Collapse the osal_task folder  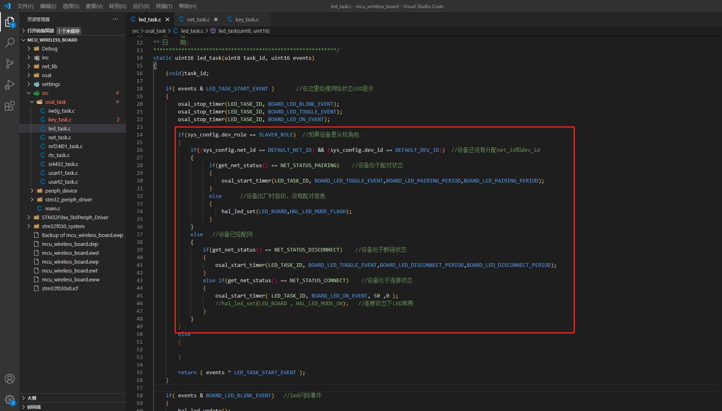point(55,102)
